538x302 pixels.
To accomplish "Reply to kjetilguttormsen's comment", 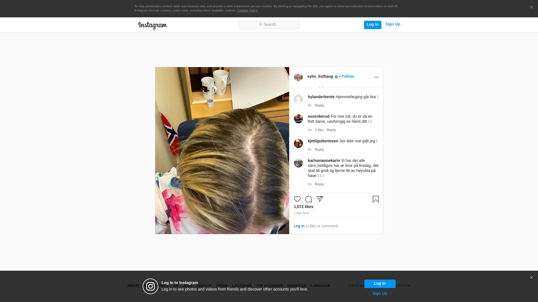I will pyautogui.click(x=319, y=150).
